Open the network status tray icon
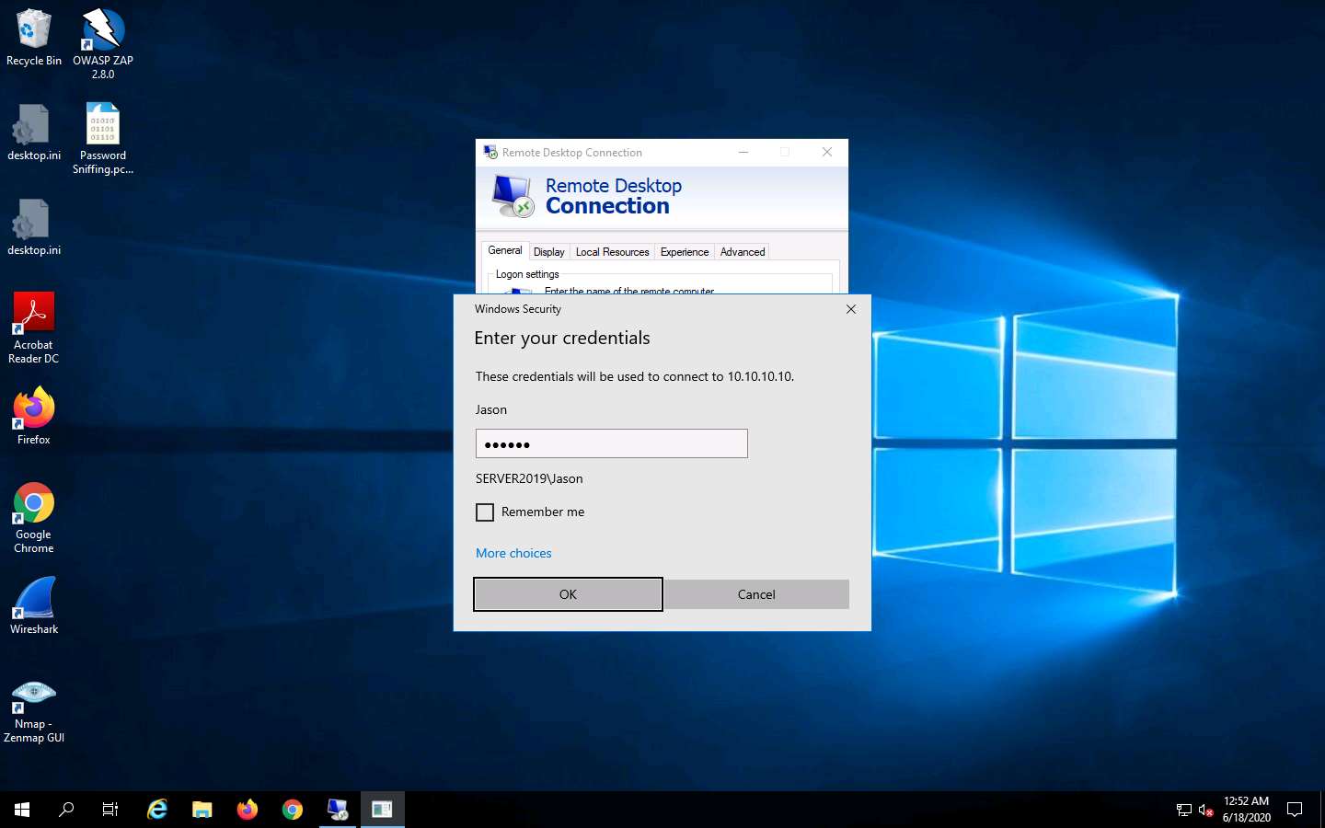The image size is (1325, 828). 1184,811
